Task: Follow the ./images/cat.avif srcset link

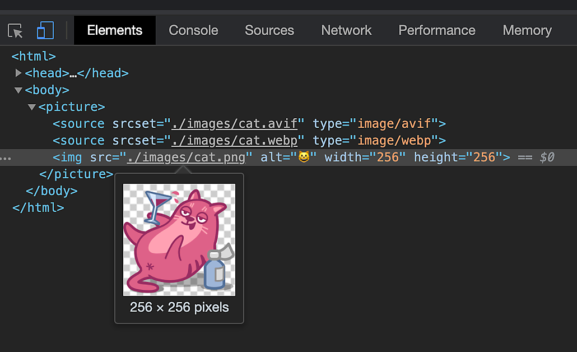Action: (x=237, y=123)
